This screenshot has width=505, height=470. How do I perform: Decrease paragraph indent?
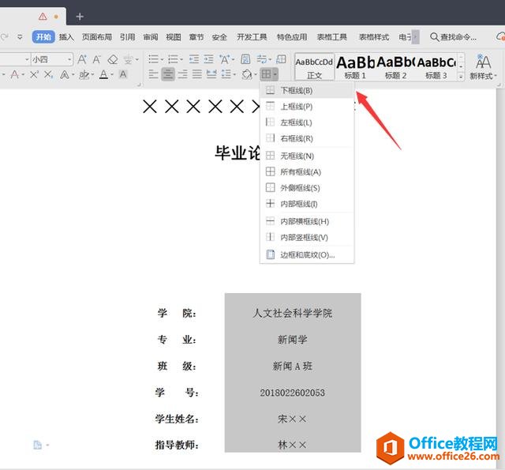tap(194, 59)
